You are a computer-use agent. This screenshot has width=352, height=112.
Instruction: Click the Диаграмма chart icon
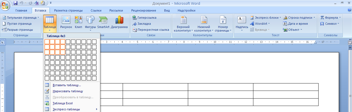point(119,22)
